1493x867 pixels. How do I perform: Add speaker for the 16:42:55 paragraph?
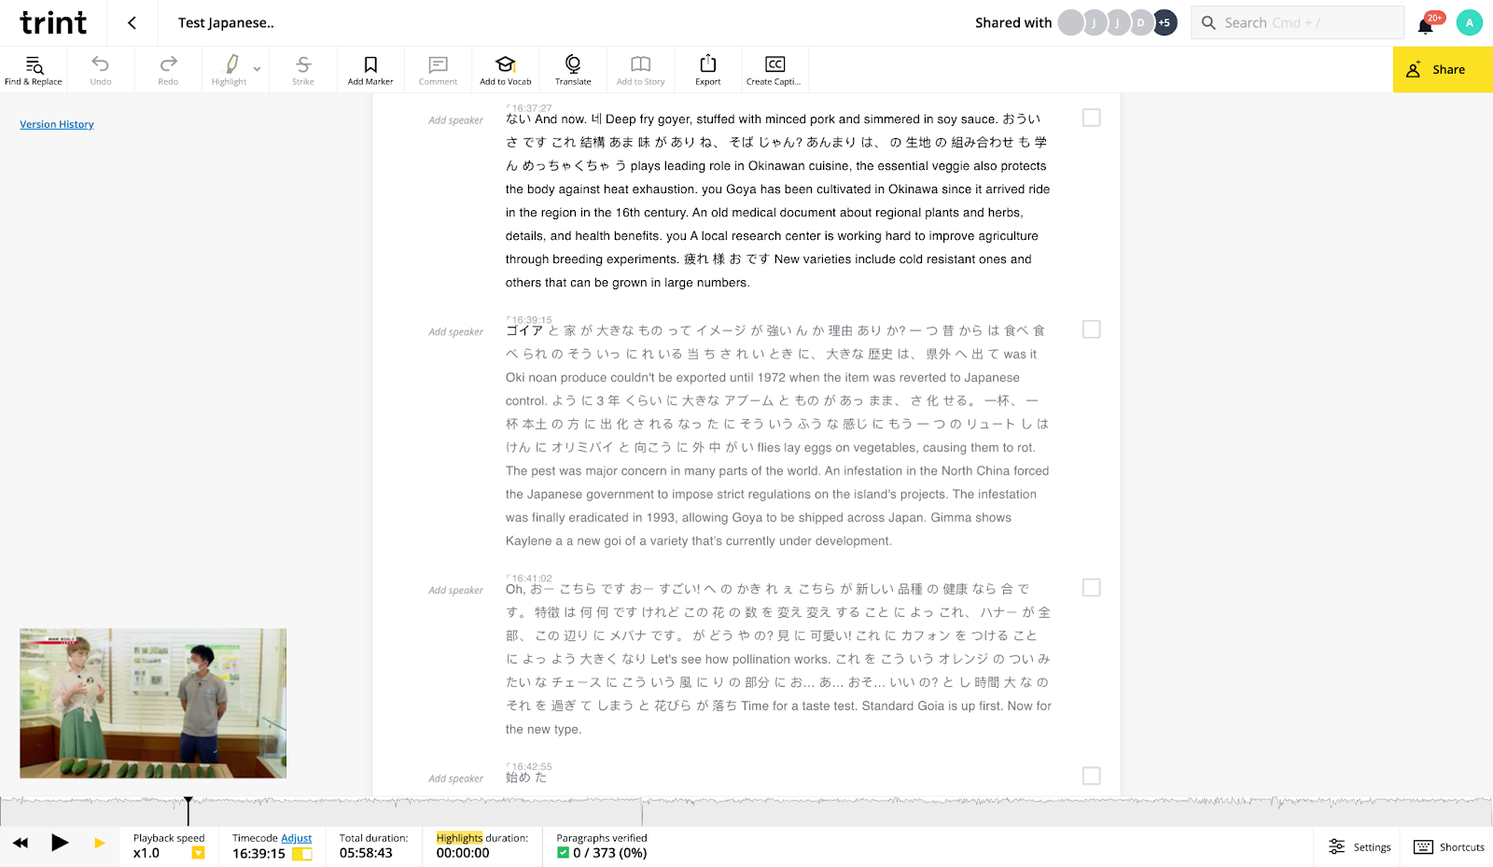455,779
